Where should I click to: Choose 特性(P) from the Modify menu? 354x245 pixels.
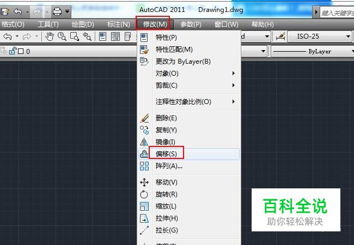189,38
